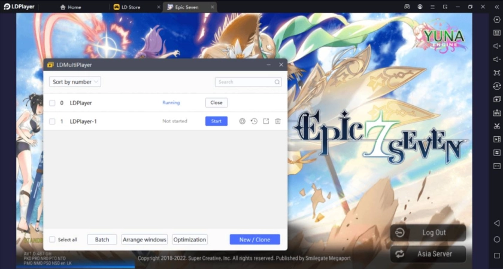Open the video recorder icon
Image resolution: width=503 pixels, height=269 pixels.
click(496, 139)
